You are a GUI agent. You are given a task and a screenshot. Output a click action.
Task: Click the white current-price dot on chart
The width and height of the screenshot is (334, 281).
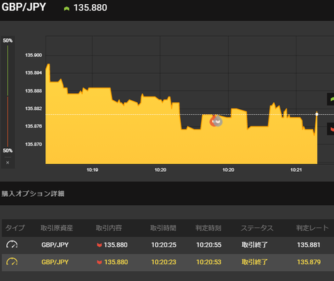click(317, 114)
